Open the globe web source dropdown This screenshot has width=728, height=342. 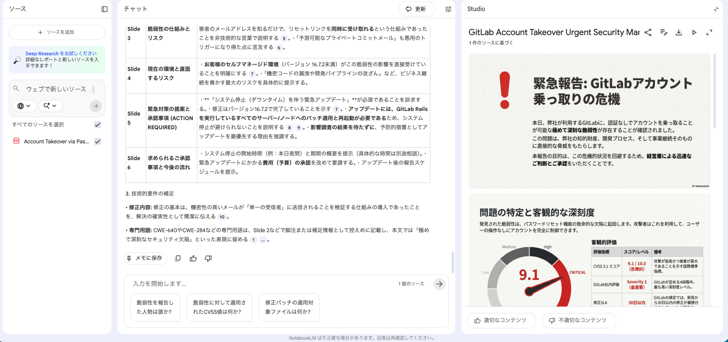pyautogui.click(x=24, y=106)
